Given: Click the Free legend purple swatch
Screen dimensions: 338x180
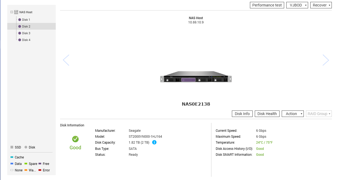Looking at the screenshot, I should coord(40,164).
